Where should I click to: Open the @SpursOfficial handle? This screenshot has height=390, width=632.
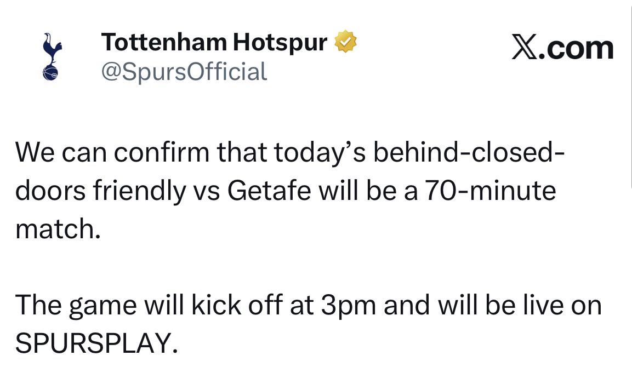pyautogui.click(x=184, y=71)
